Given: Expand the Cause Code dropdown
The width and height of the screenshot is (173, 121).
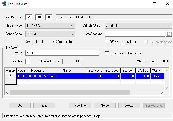Looking at the screenshot, I should click(50, 34).
